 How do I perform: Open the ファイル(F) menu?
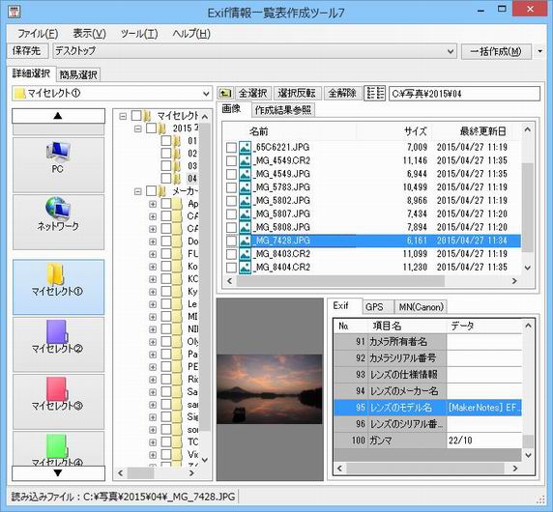tap(38, 34)
